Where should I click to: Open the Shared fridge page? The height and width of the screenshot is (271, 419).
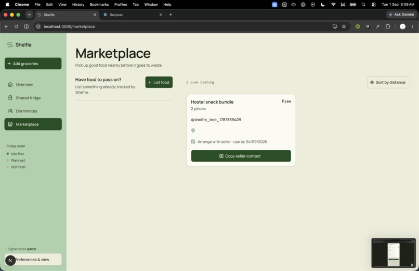coord(33,98)
